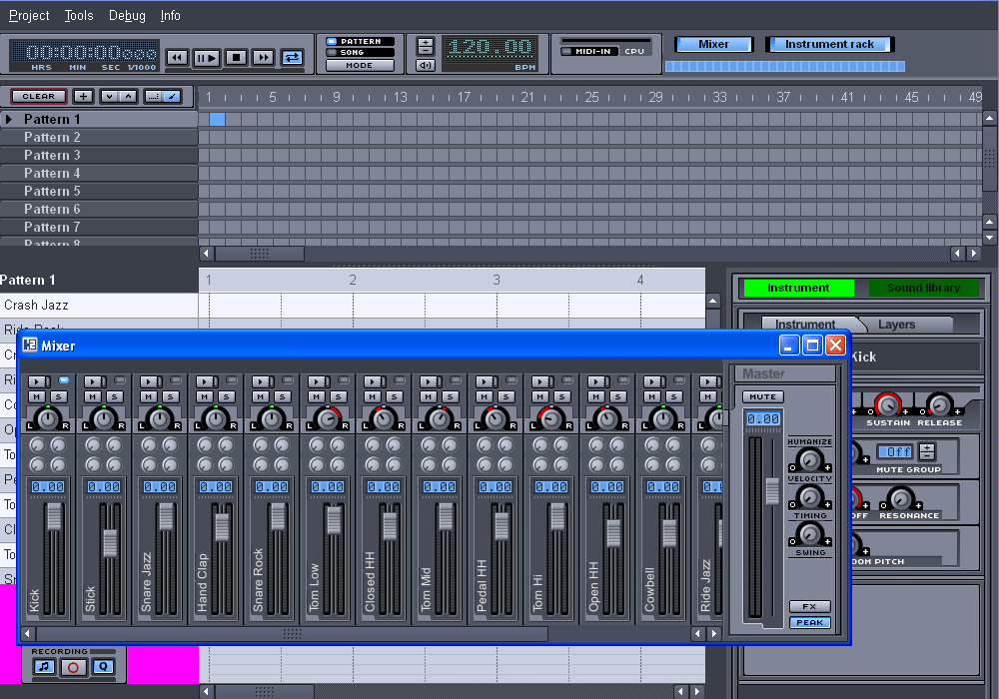Click the record red circle button
This screenshot has height=699, width=999.
coord(73,667)
